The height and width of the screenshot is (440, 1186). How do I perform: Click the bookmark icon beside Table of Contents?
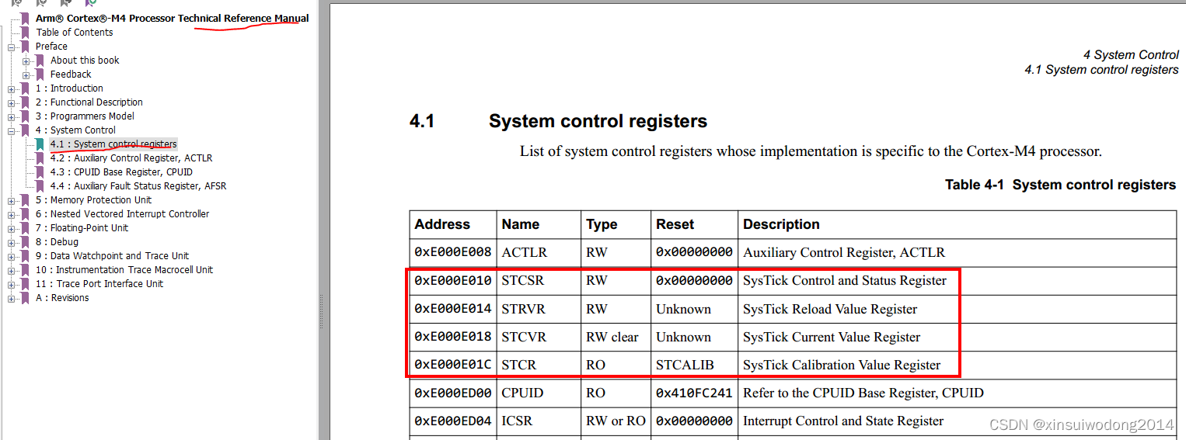(x=26, y=33)
